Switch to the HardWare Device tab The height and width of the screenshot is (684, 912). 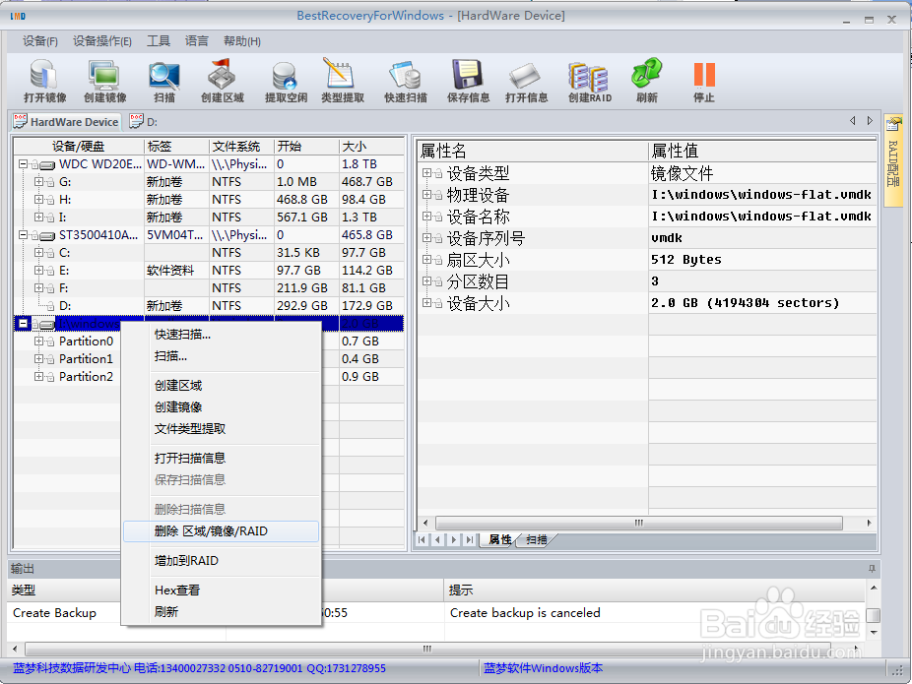tap(66, 121)
